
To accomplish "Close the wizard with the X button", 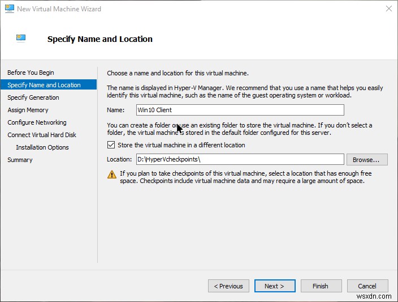I will (x=388, y=8).
